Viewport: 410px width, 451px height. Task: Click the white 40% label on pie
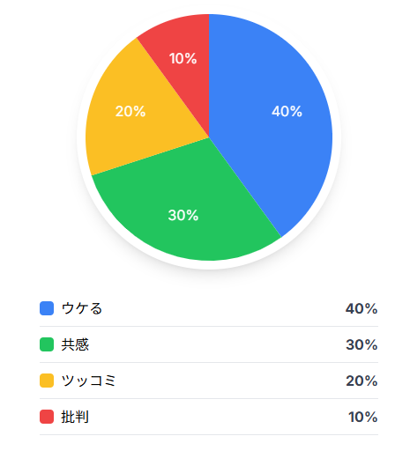(x=287, y=111)
